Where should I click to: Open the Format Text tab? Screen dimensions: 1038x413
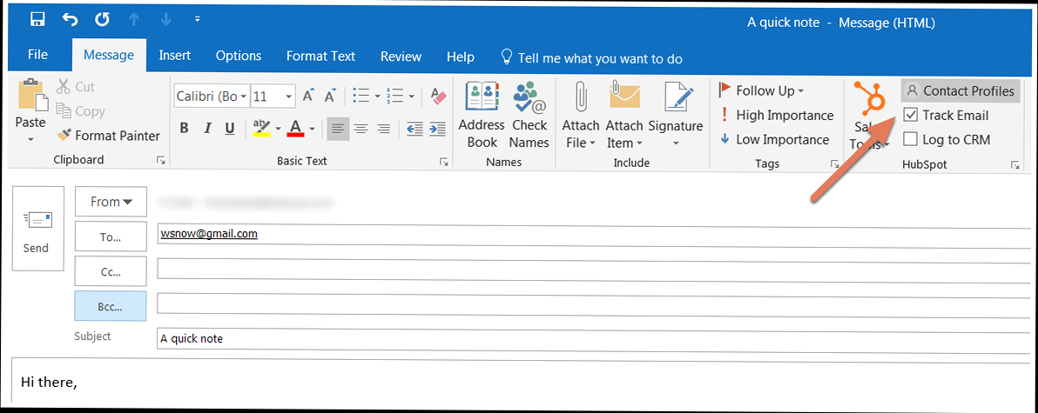[x=320, y=56]
